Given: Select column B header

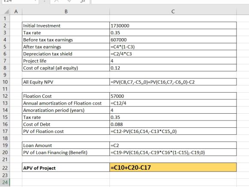Looking at the screenshot, I should (66, 12).
